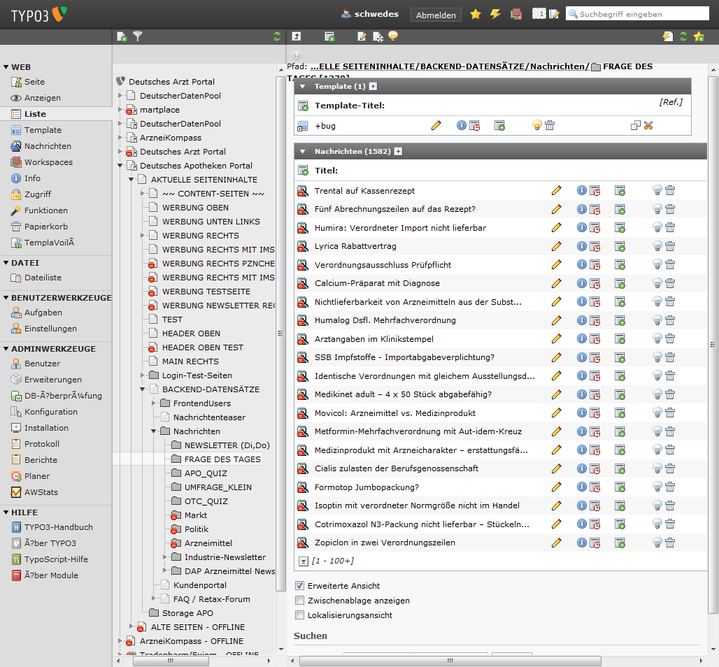Viewport: 719px width, 667px height.
Task: Click delete trash icon for Lyrica Rabattvertrag
Action: pyautogui.click(x=670, y=246)
